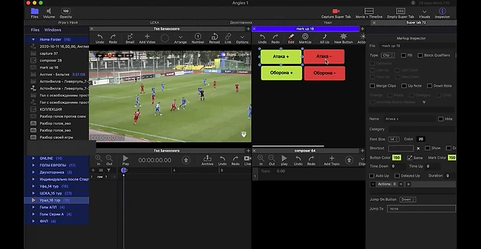
Task: Click the red Атака - button
Action: point(324,57)
